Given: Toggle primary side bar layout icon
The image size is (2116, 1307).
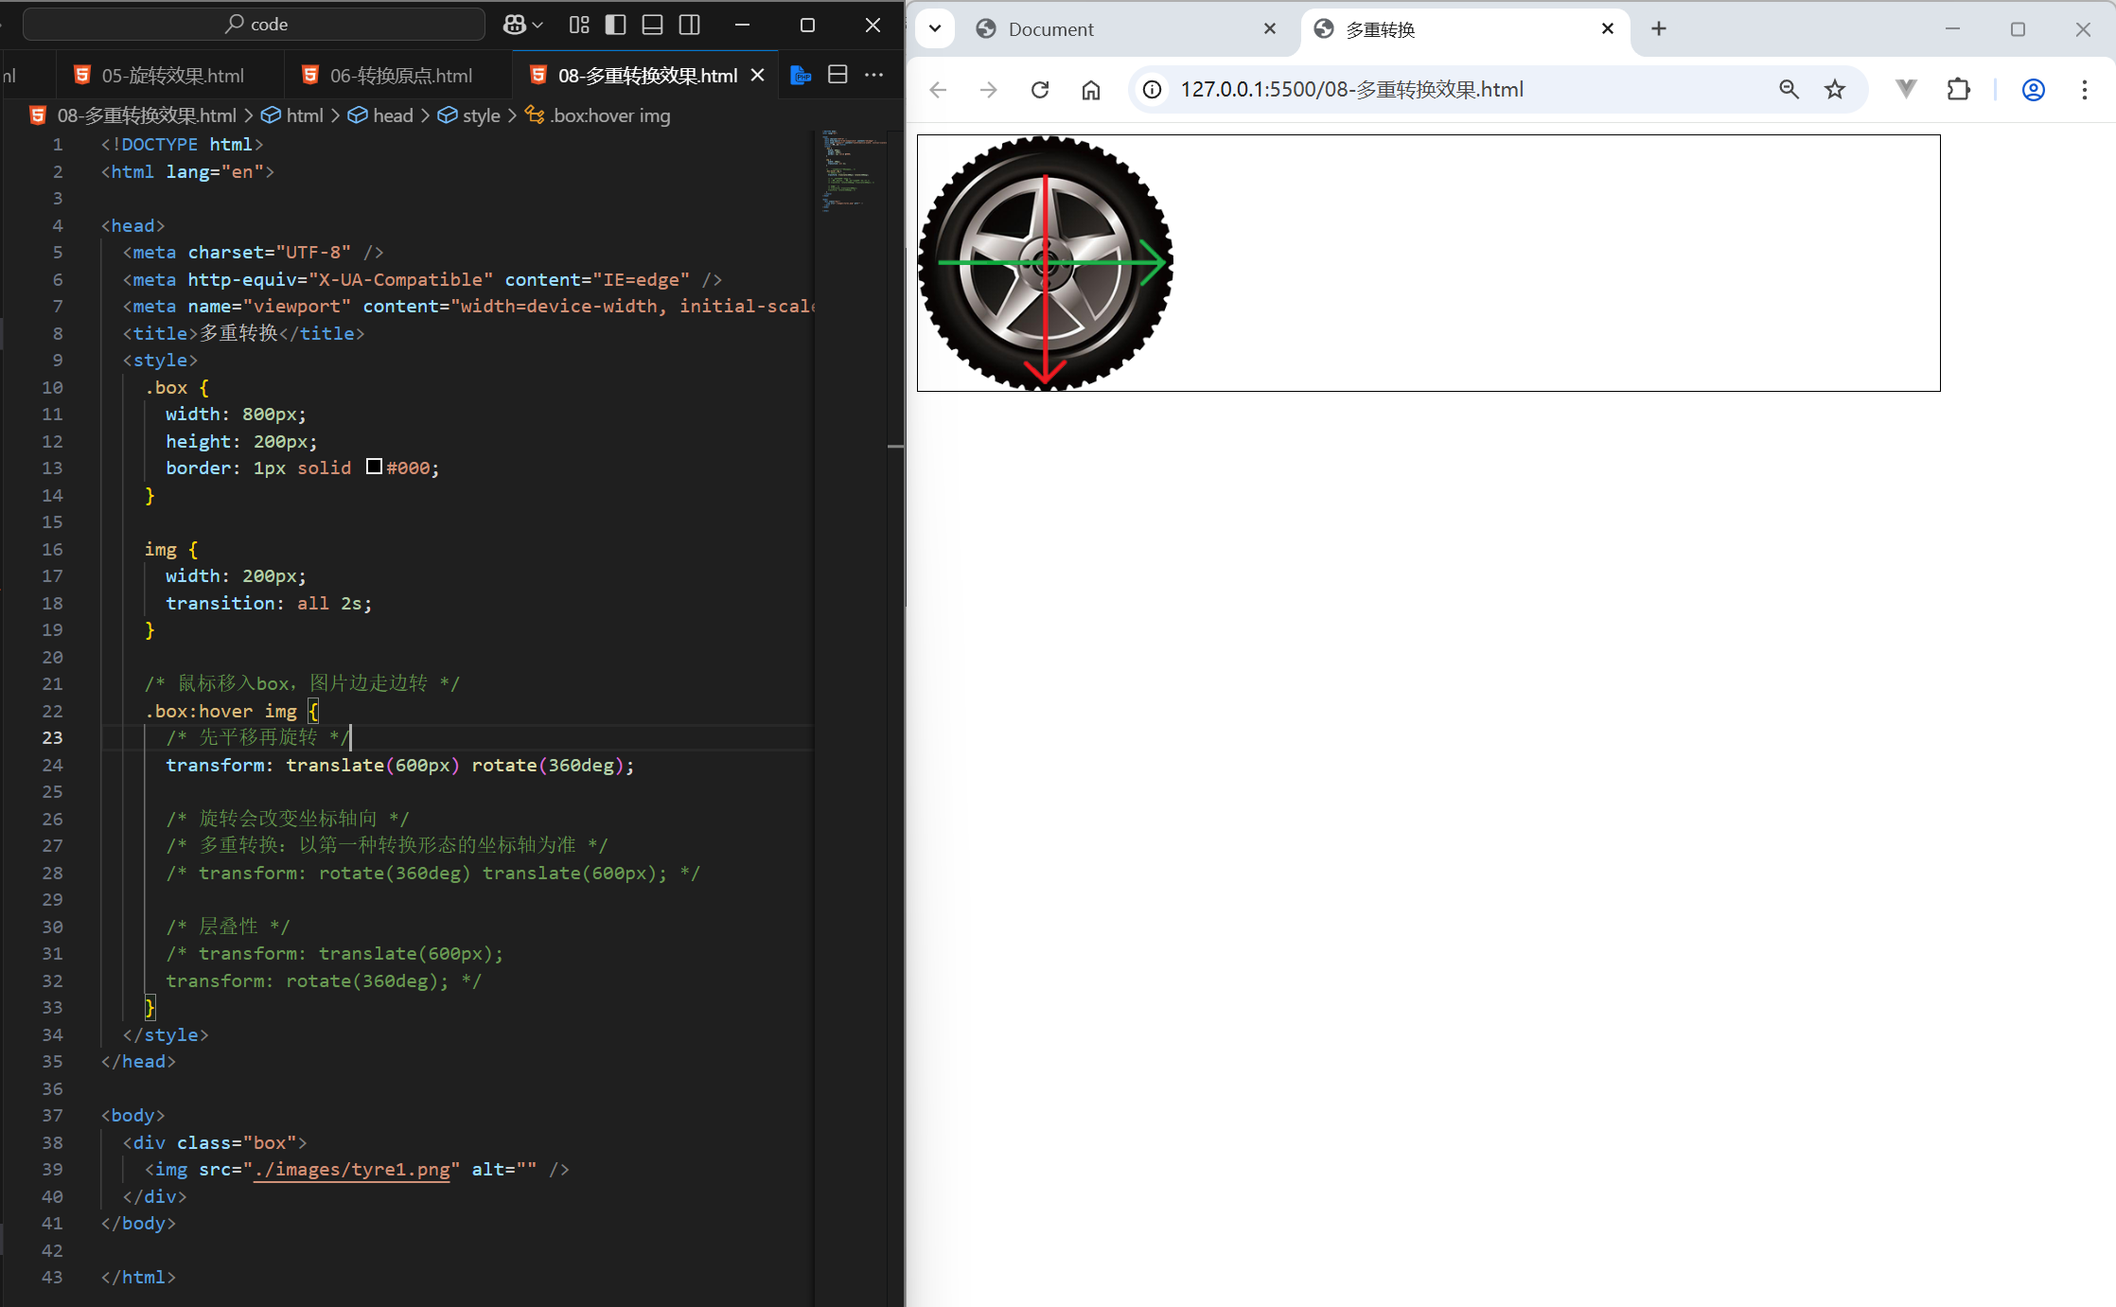Looking at the screenshot, I should coord(615,25).
